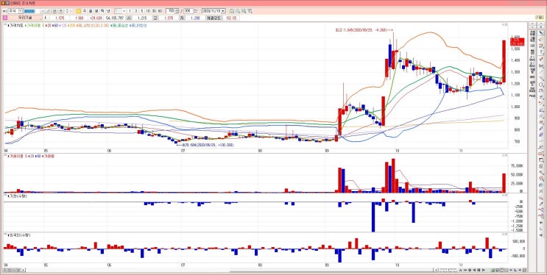
Task: Select the circle drawing tool in right toolbar
Action: [x=541, y=85]
